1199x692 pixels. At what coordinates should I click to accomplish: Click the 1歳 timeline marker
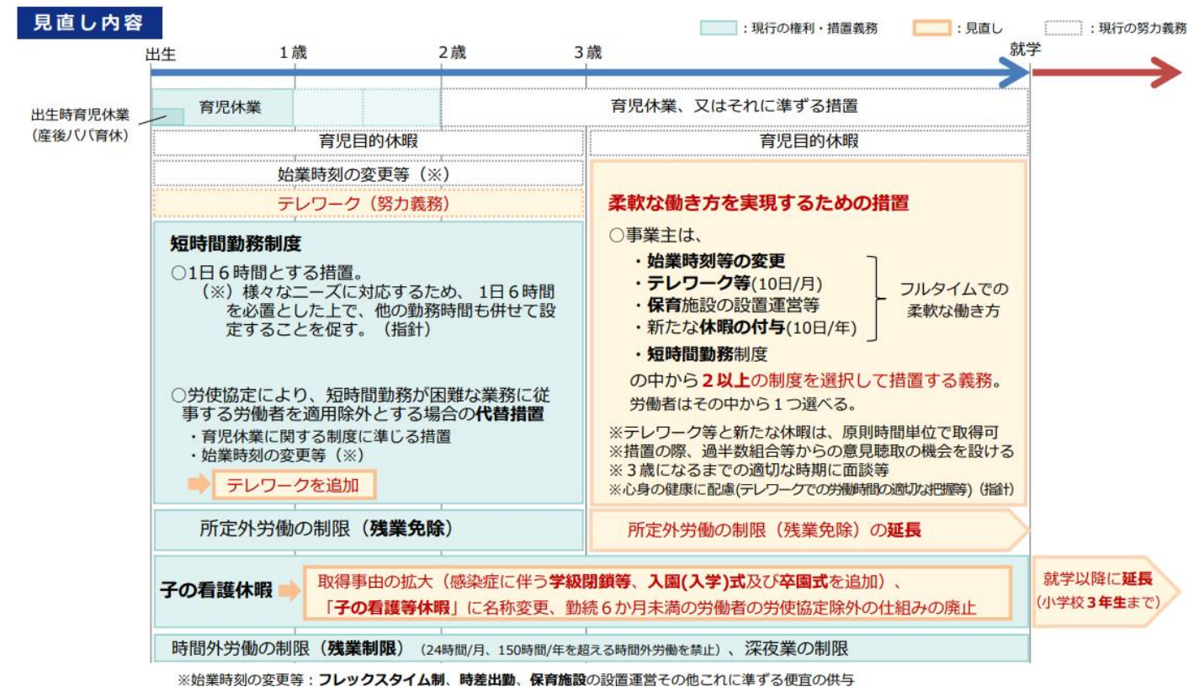pos(293,52)
